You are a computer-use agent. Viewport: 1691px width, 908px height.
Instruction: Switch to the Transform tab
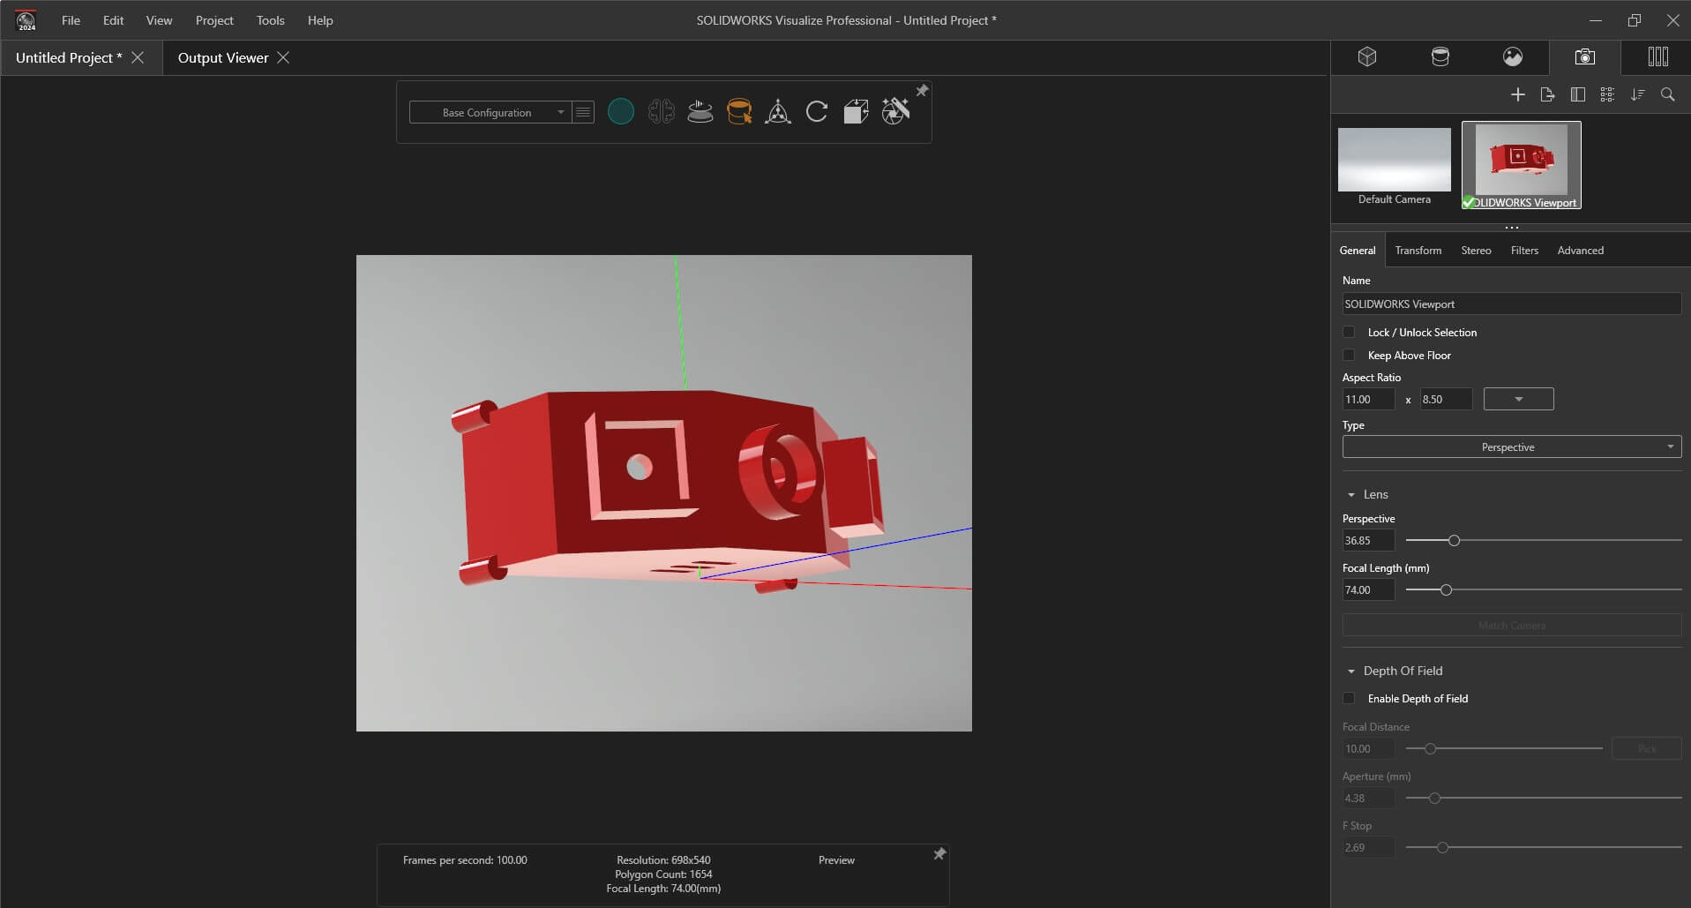(1418, 251)
